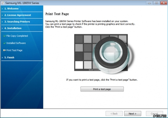Click the arrow beside 2. License Agreement
The width and height of the screenshot is (168, 118).
2,15
